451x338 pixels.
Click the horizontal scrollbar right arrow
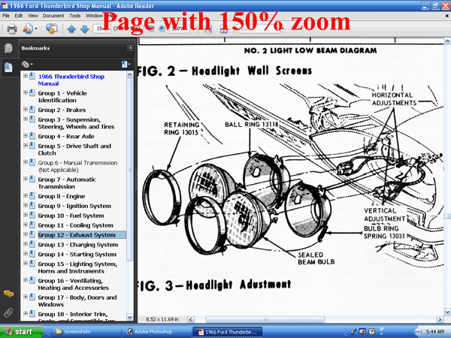440,319
